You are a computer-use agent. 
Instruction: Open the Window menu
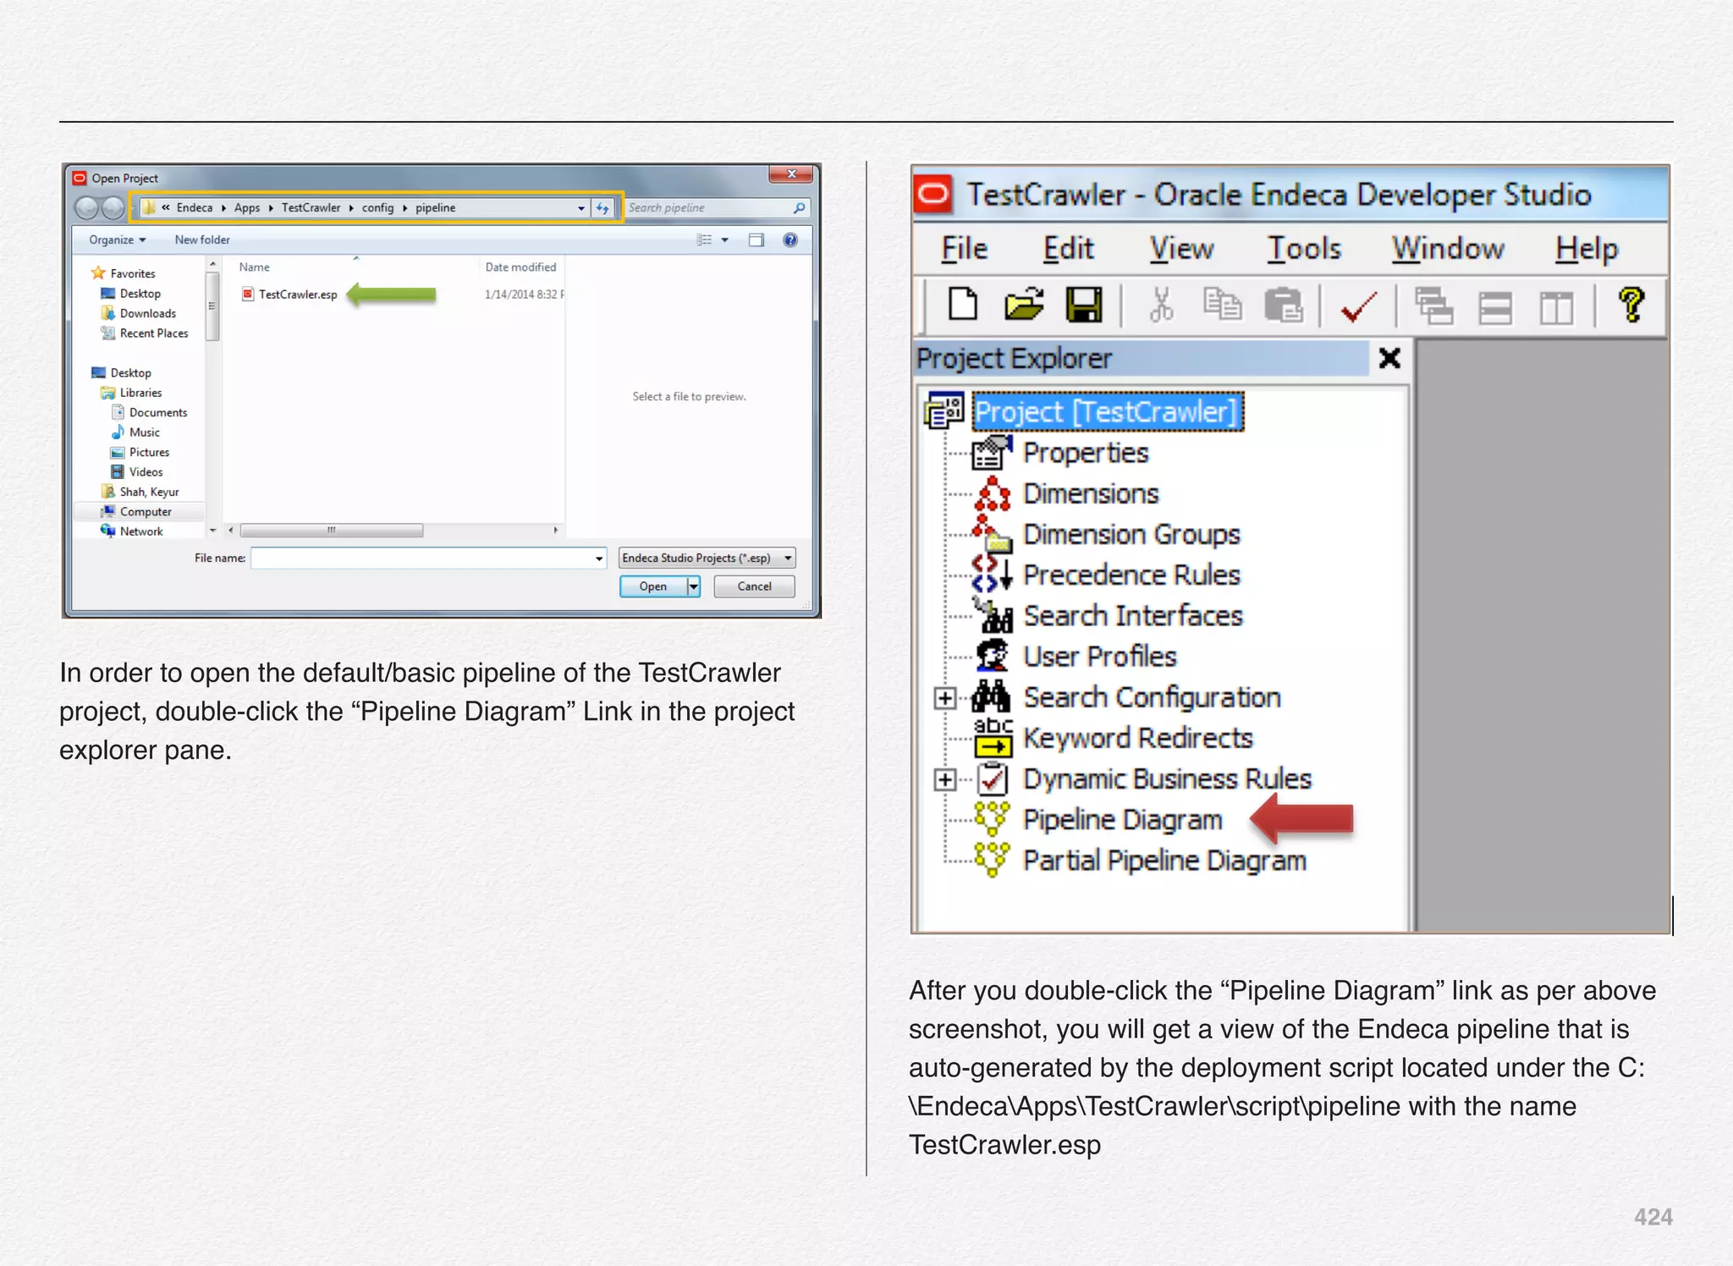(1448, 248)
